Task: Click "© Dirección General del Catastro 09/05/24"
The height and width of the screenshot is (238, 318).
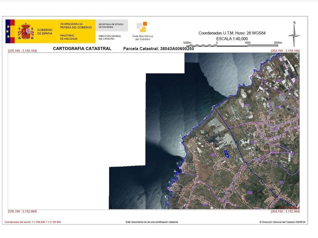Action: click(282, 222)
